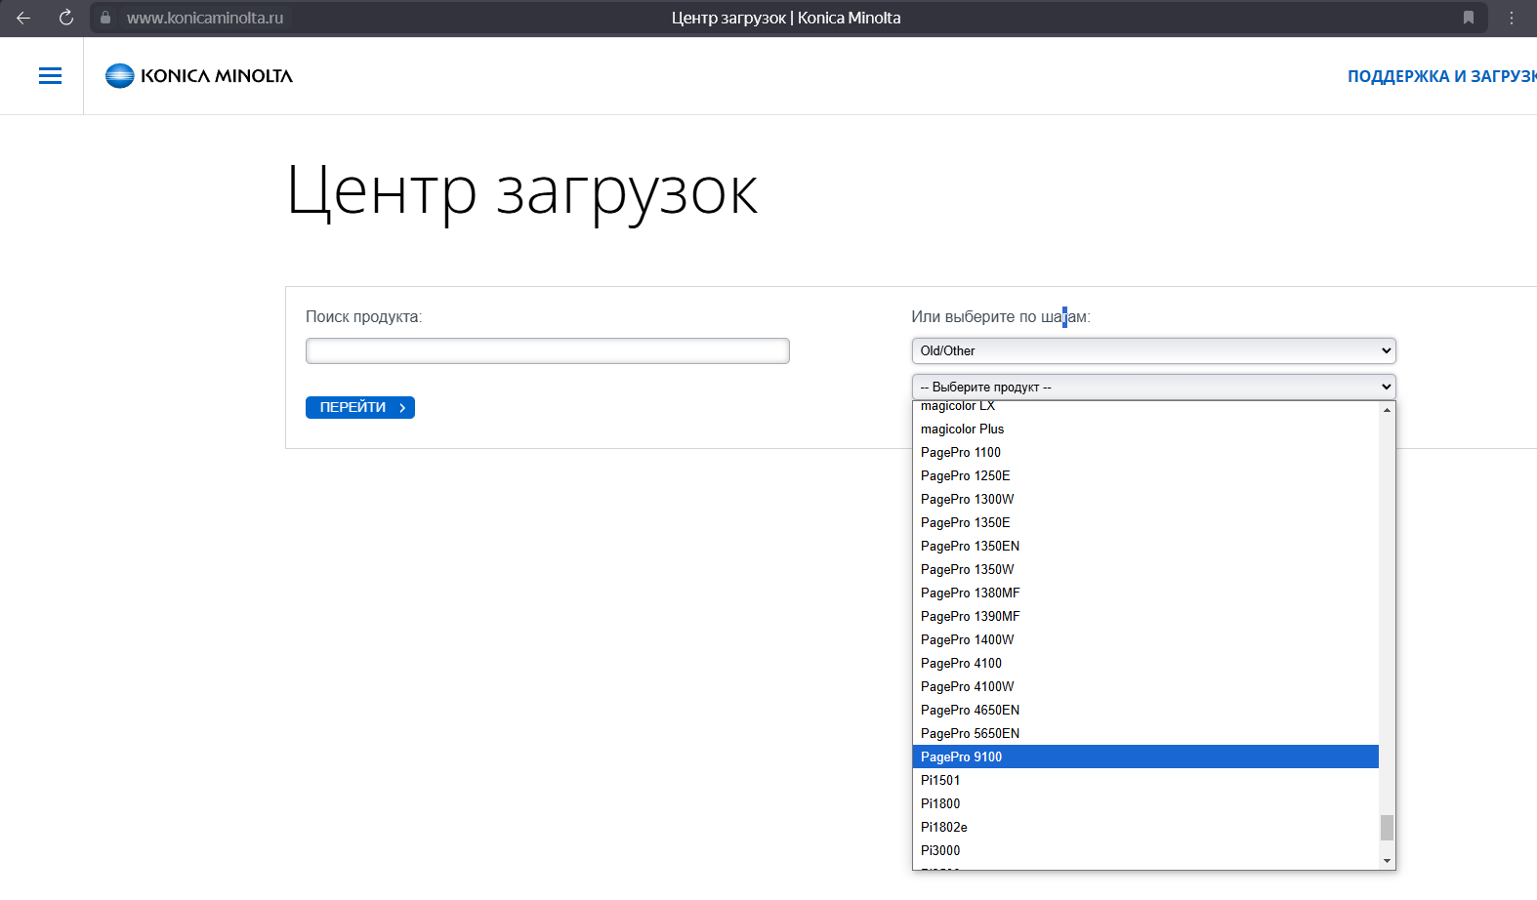Viewport: 1537px width, 900px height.
Task: Choose PagePro 1350E in the list
Action: [x=1145, y=522]
